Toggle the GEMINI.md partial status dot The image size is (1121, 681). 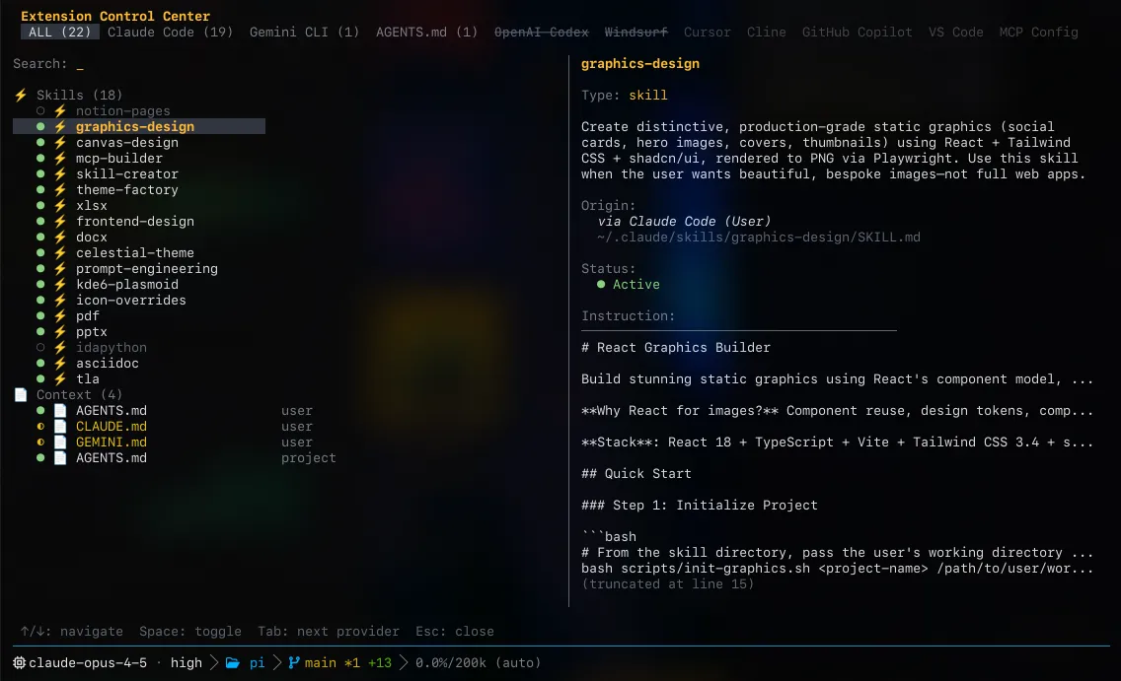pos(40,442)
